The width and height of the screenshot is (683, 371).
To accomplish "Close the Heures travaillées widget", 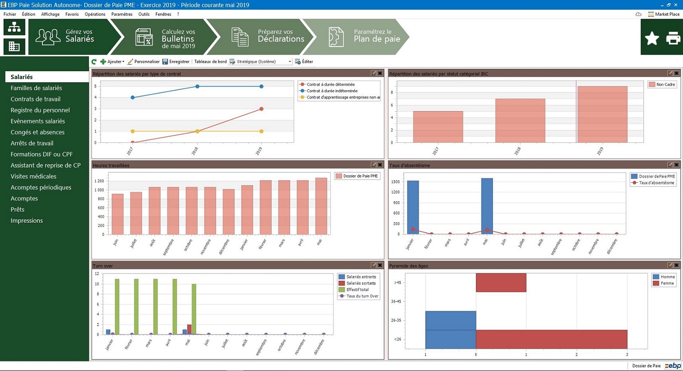I will pyautogui.click(x=380, y=165).
